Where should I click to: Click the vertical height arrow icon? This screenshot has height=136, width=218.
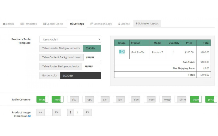[x=71, y=112]
